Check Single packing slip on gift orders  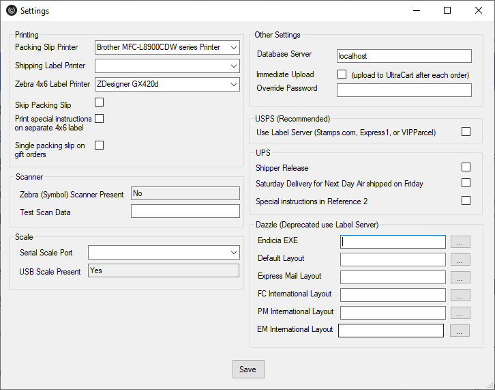coord(99,145)
